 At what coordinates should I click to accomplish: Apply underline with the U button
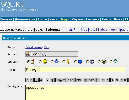[36, 80]
